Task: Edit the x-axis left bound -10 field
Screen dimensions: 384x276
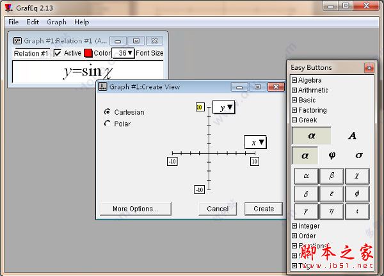Action: (172, 161)
